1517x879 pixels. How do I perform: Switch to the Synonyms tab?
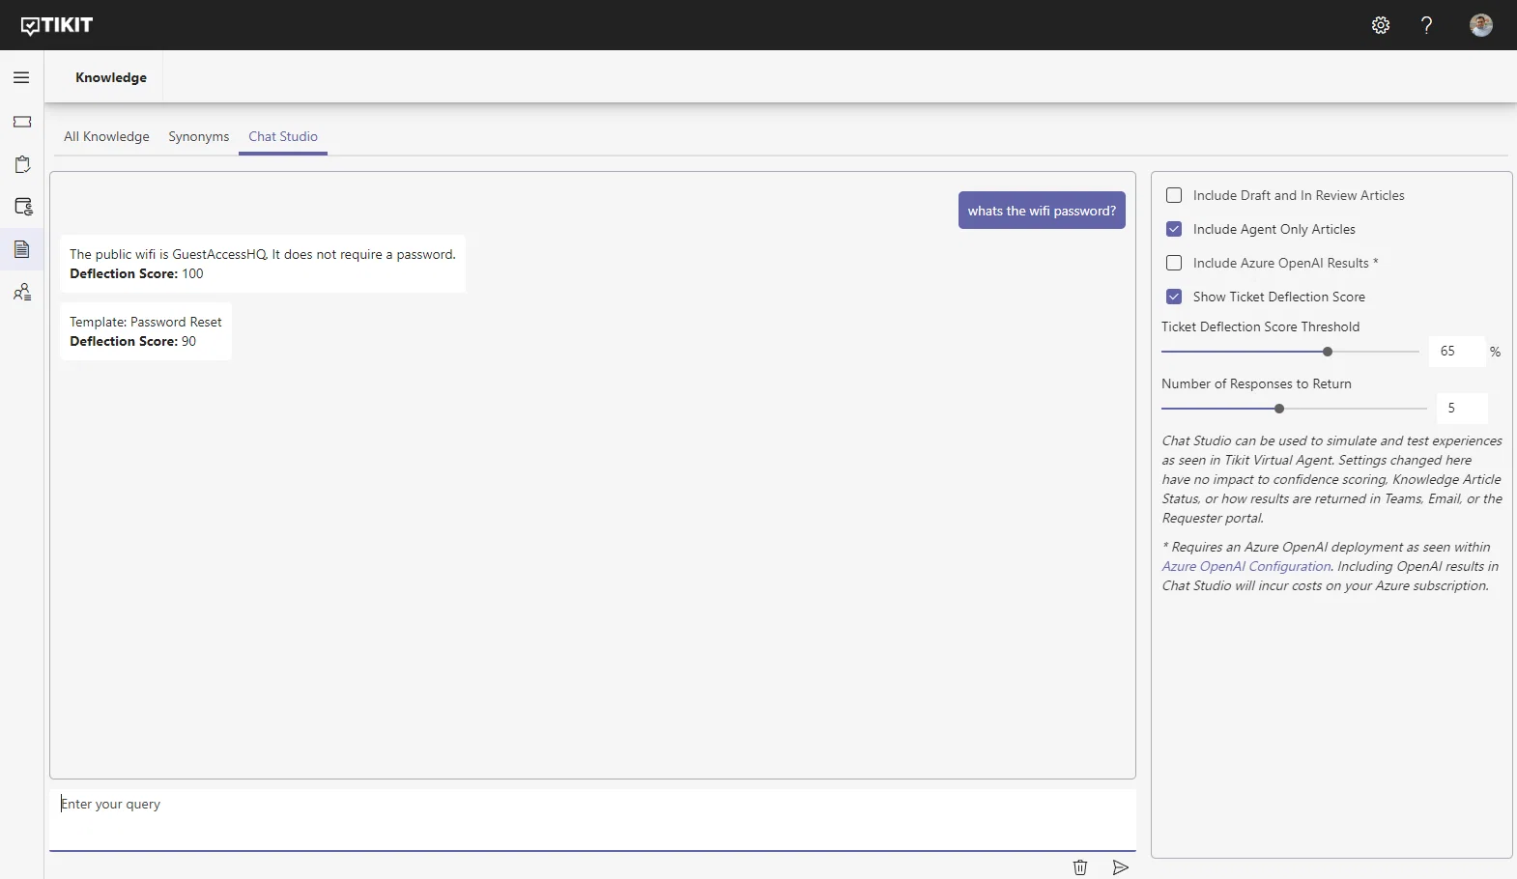pyautogui.click(x=199, y=136)
